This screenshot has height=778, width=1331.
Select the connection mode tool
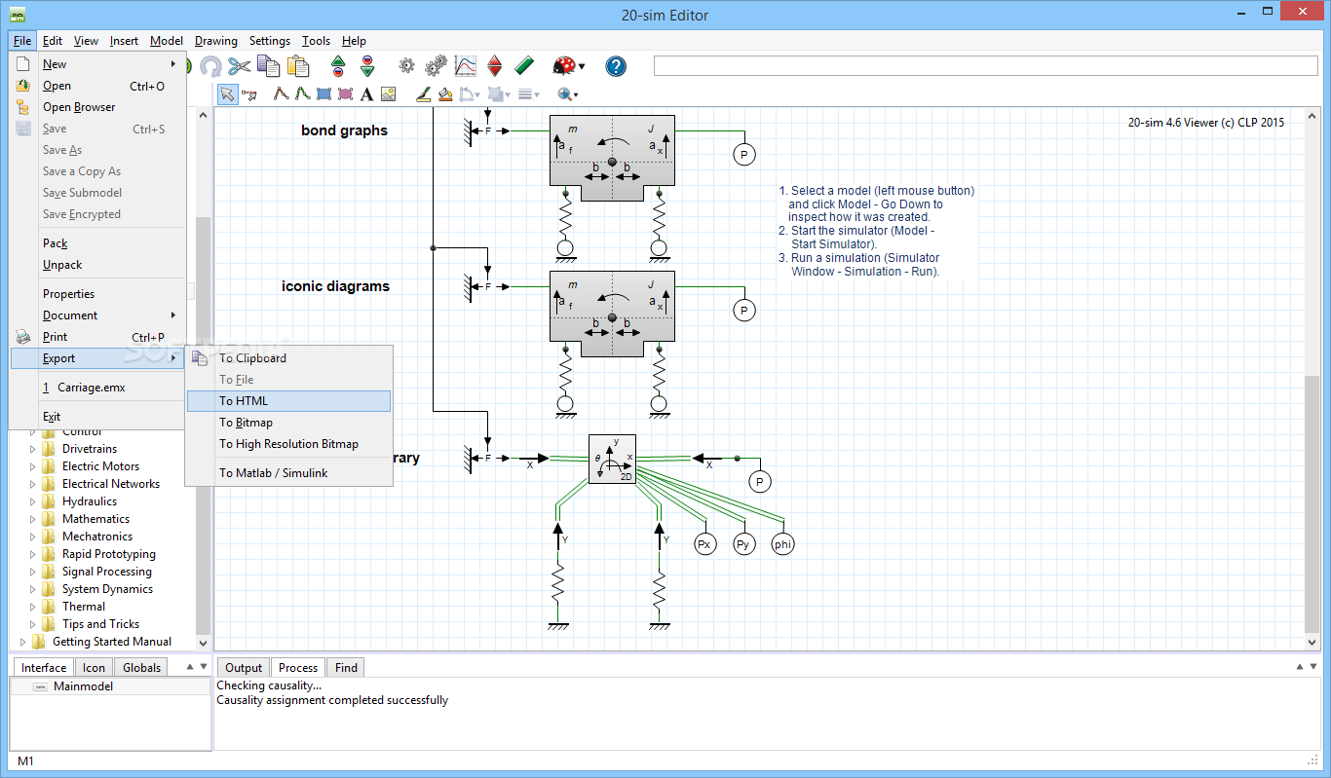click(x=249, y=94)
